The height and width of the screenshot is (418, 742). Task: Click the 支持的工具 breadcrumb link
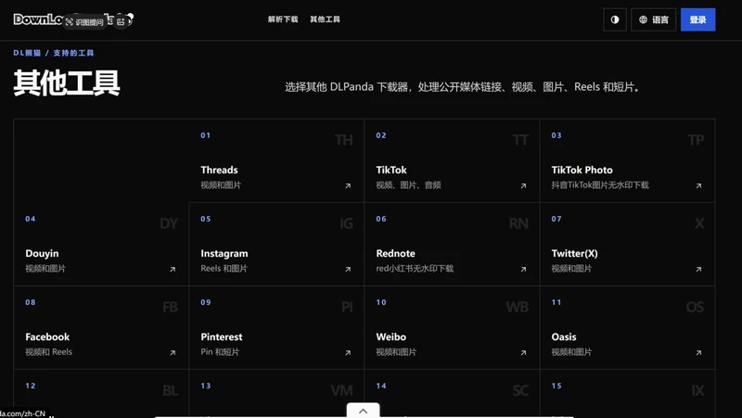point(73,53)
